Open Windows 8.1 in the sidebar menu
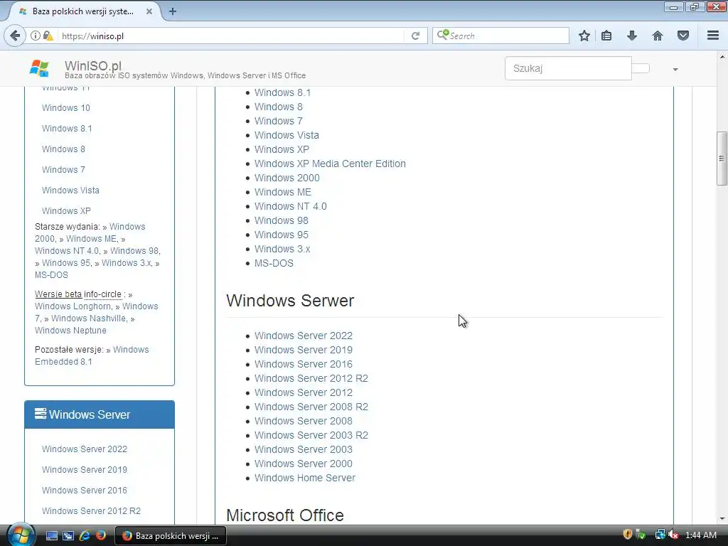728x546 pixels. tap(67, 128)
